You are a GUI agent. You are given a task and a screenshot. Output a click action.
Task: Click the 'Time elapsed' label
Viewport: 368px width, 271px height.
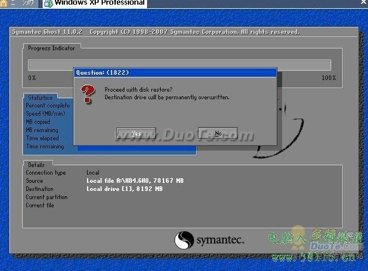coord(42,138)
